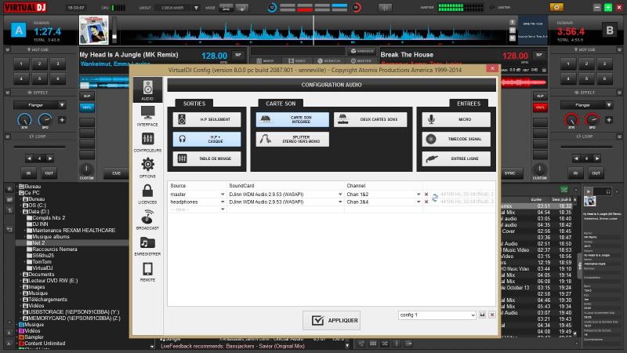This screenshot has width=627, height=353.
Task: Delete the headphones audio routing row
Action: click(x=426, y=202)
